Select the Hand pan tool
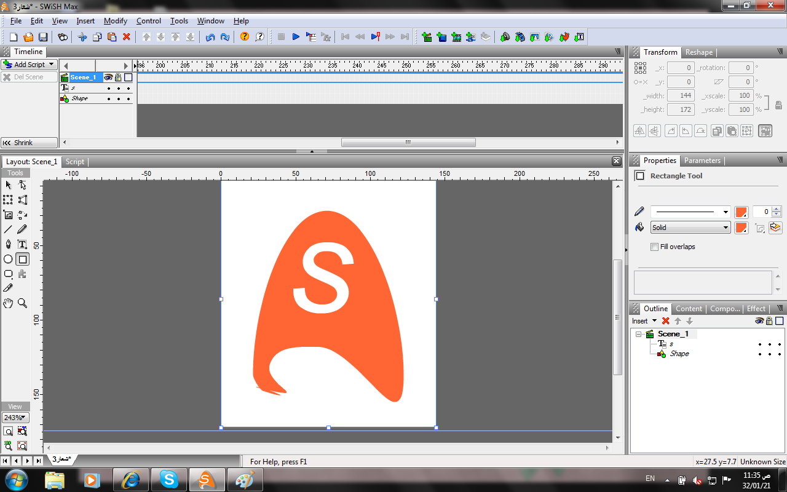 [8, 303]
